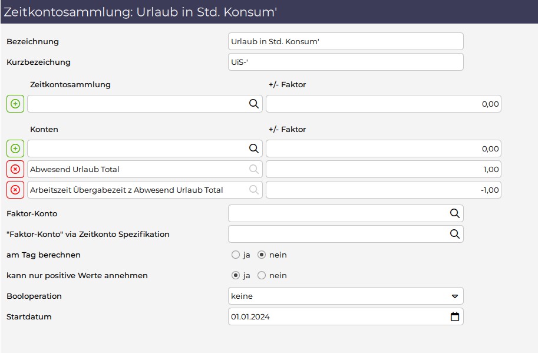Add a new Zeitkontosammlung row with green plus
538x353 pixels.
click(x=15, y=104)
